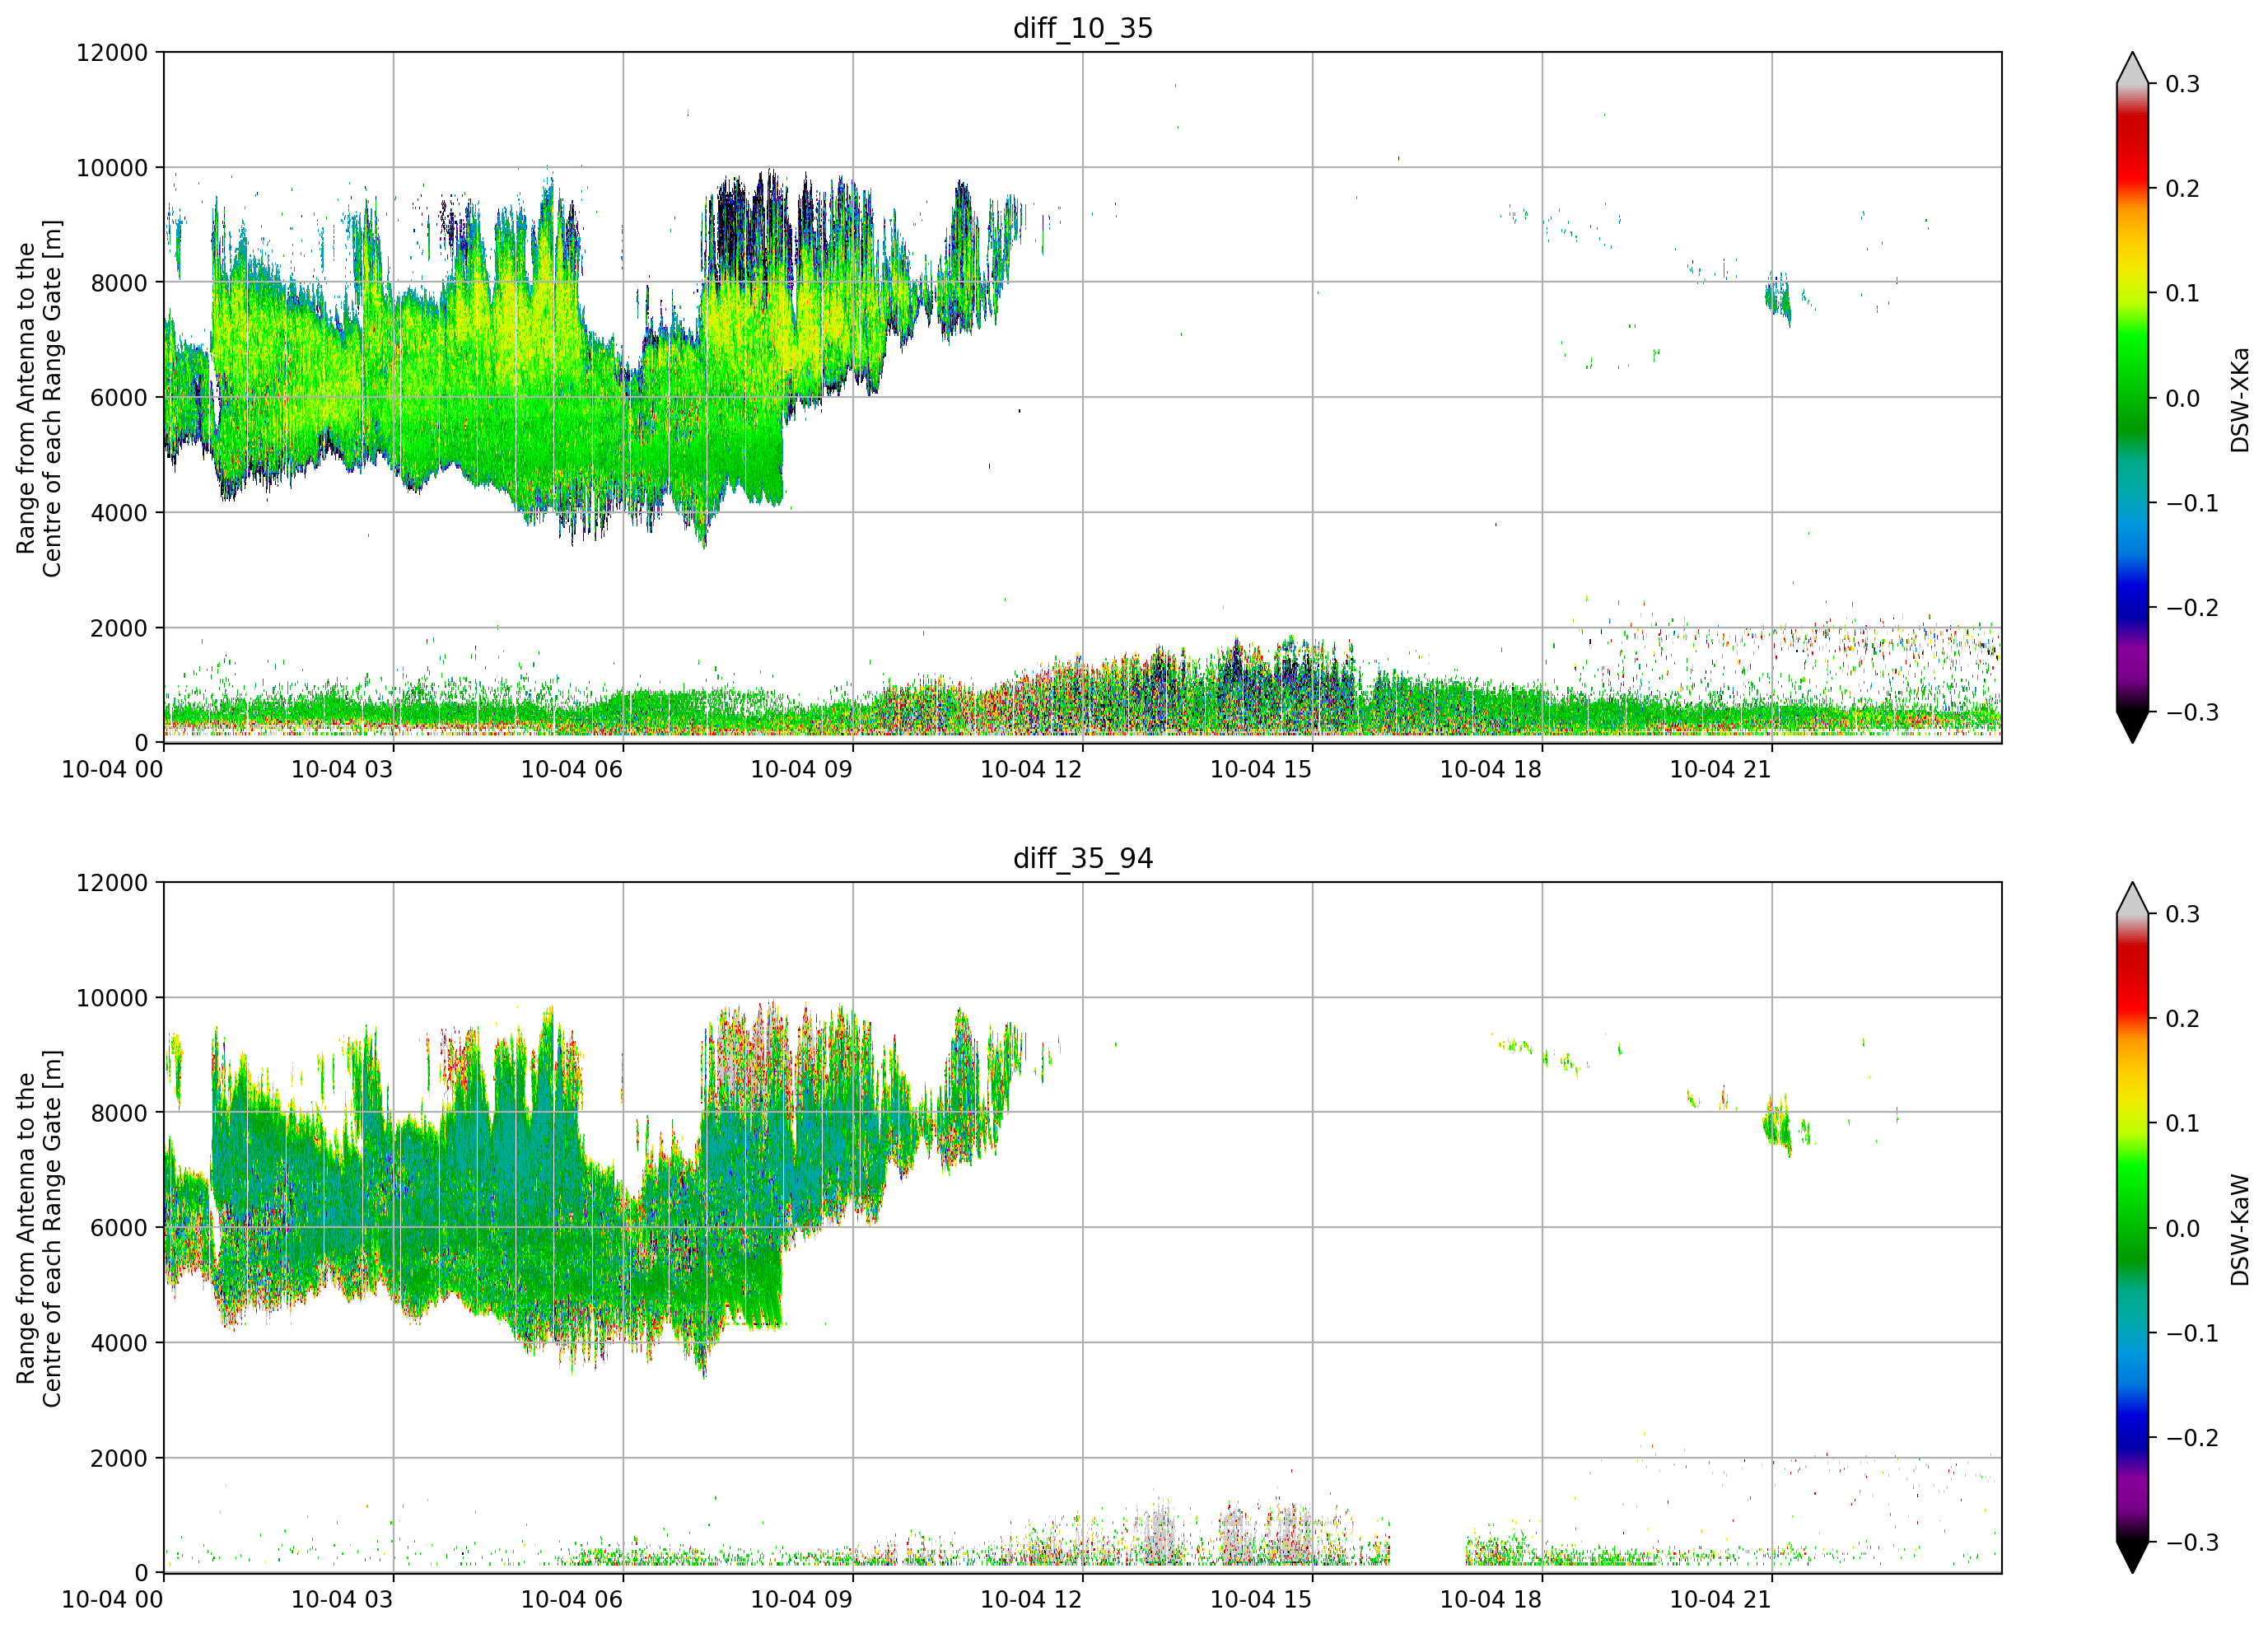Click the y-axis label of the diff_35_94 plot
The image size is (2268, 1629).
pyautogui.click(x=39, y=1228)
